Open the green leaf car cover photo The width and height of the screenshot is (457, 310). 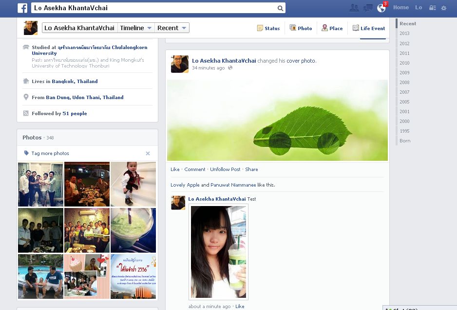coord(277,121)
